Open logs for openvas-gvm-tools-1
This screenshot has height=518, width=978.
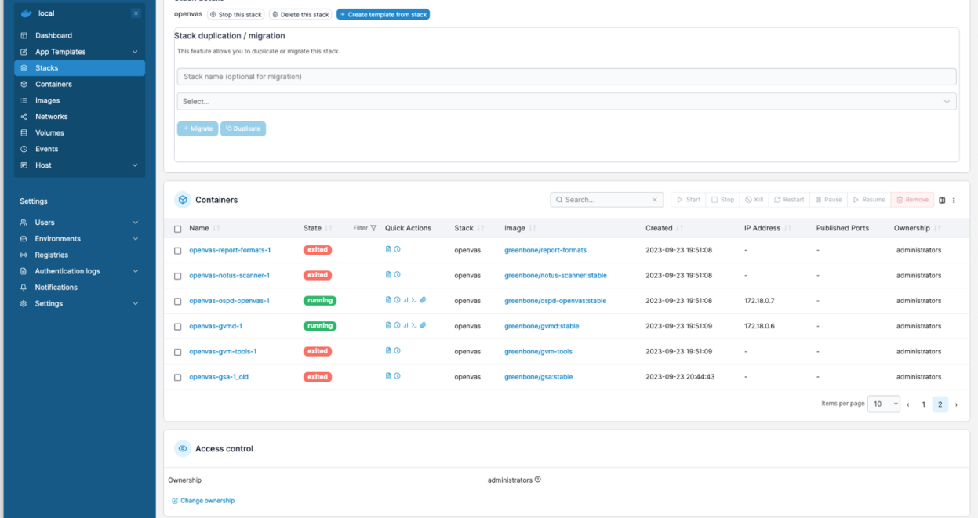388,351
